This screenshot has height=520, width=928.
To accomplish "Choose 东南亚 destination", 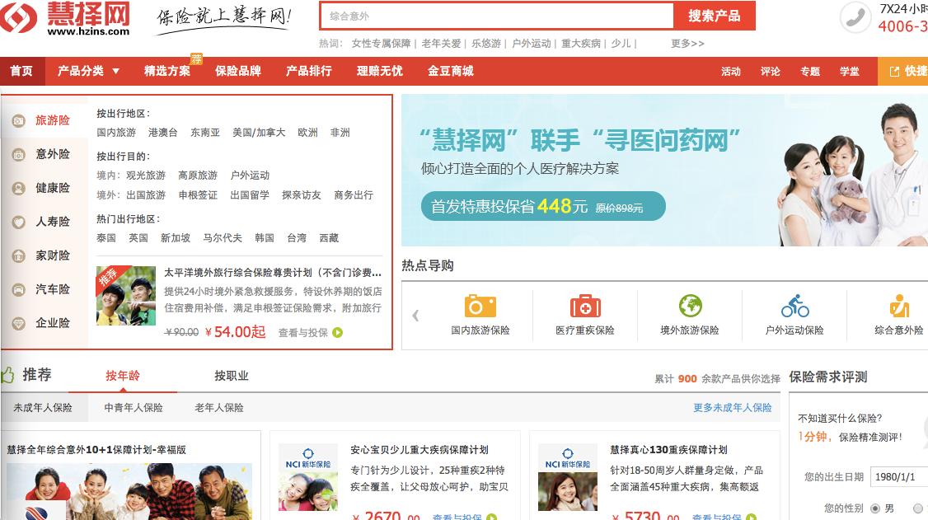I will [x=204, y=133].
